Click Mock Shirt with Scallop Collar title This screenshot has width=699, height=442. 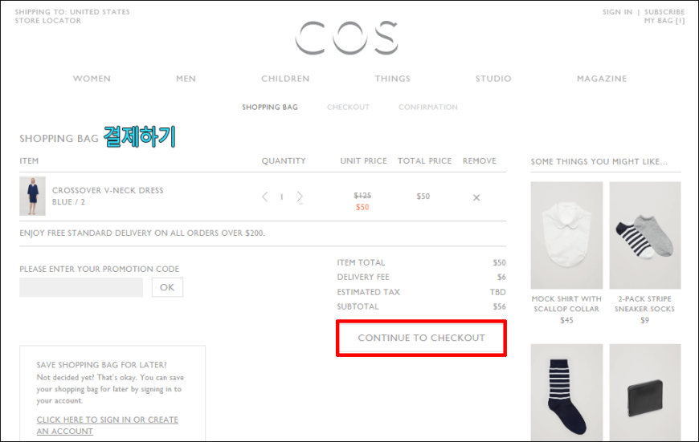pyautogui.click(x=566, y=304)
